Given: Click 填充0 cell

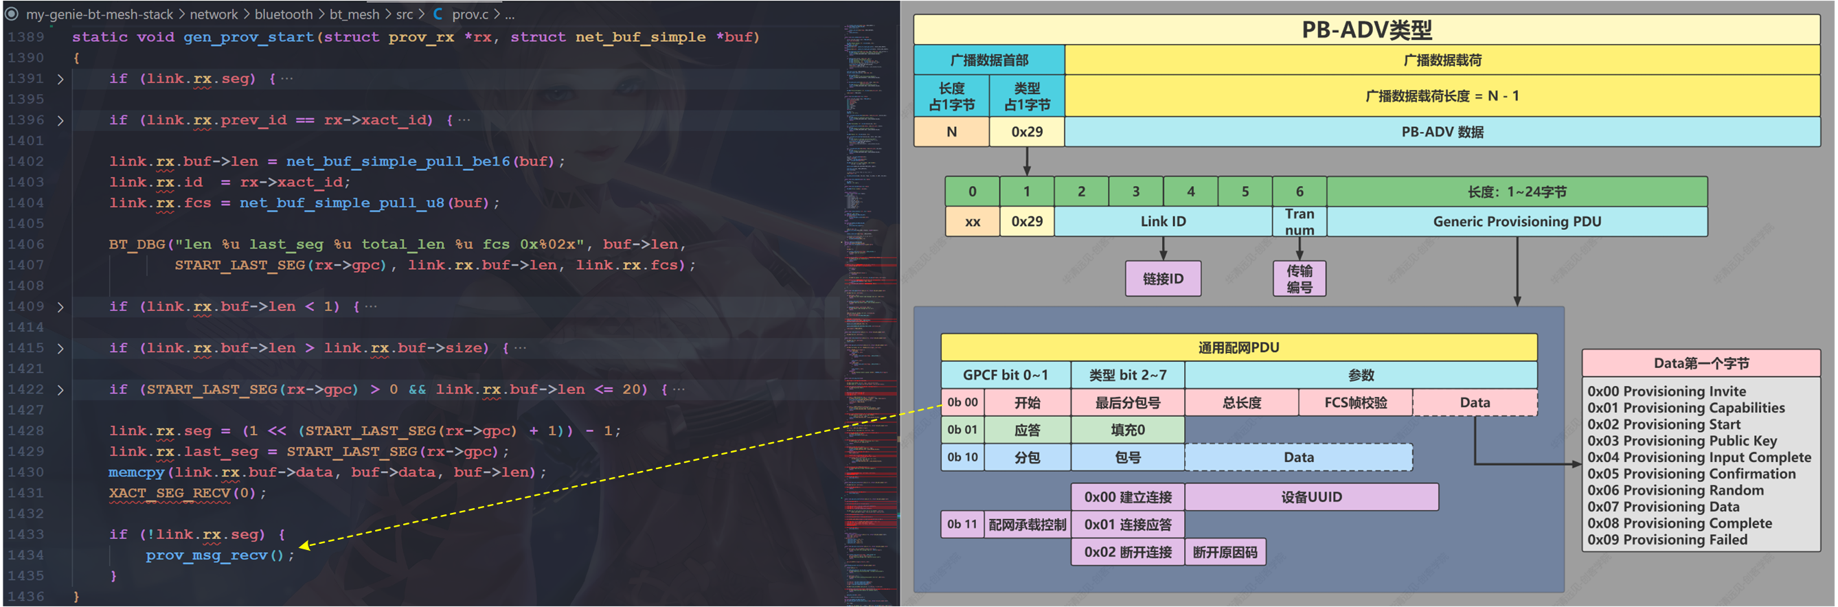Looking at the screenshot, I should tap(1127, 430).
